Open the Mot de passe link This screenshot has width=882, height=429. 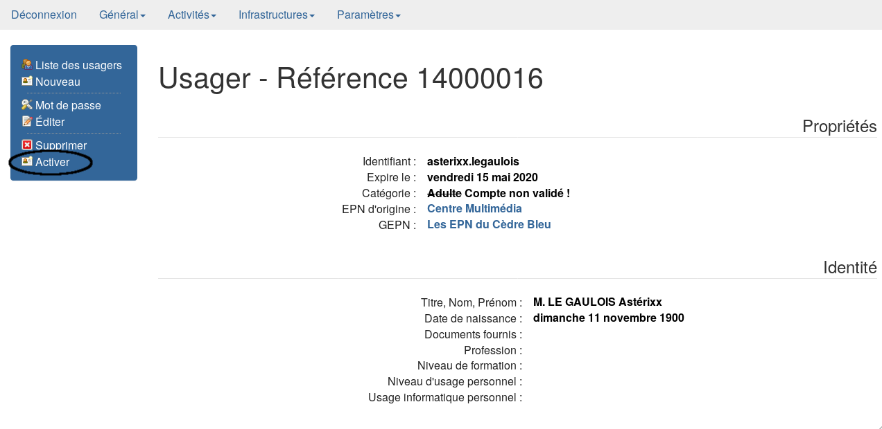click(x=68, y=105)
